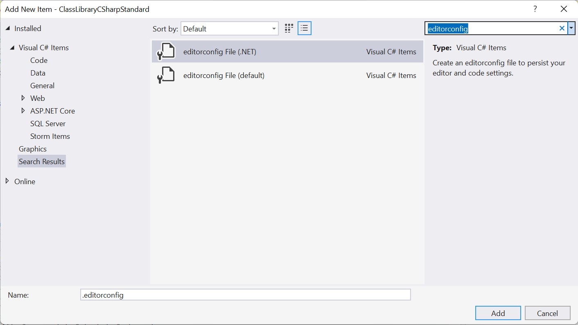
Task: Open the search history dropdown arrow
Action: (571, 28)
